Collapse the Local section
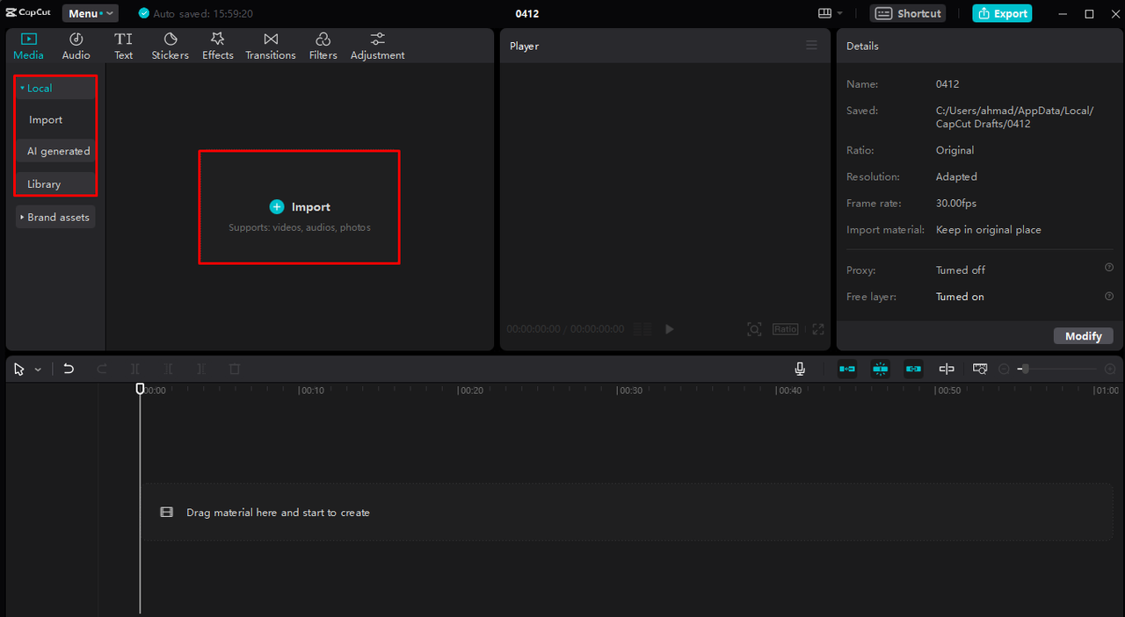The width and height of the screenshot is (1125, 617). tap(55, 88)
